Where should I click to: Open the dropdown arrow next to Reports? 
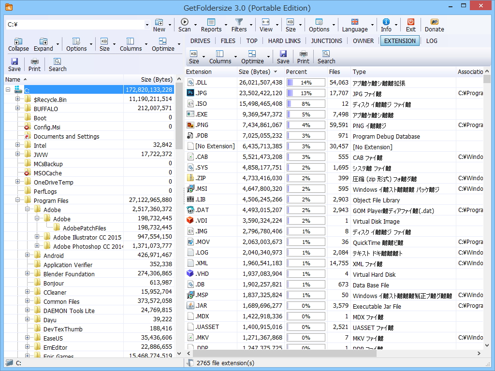(226, 25)
